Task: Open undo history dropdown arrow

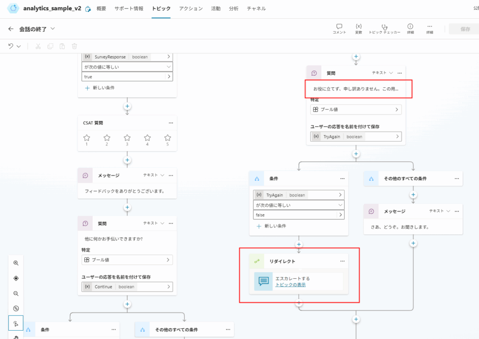Action: coord(19,46)
